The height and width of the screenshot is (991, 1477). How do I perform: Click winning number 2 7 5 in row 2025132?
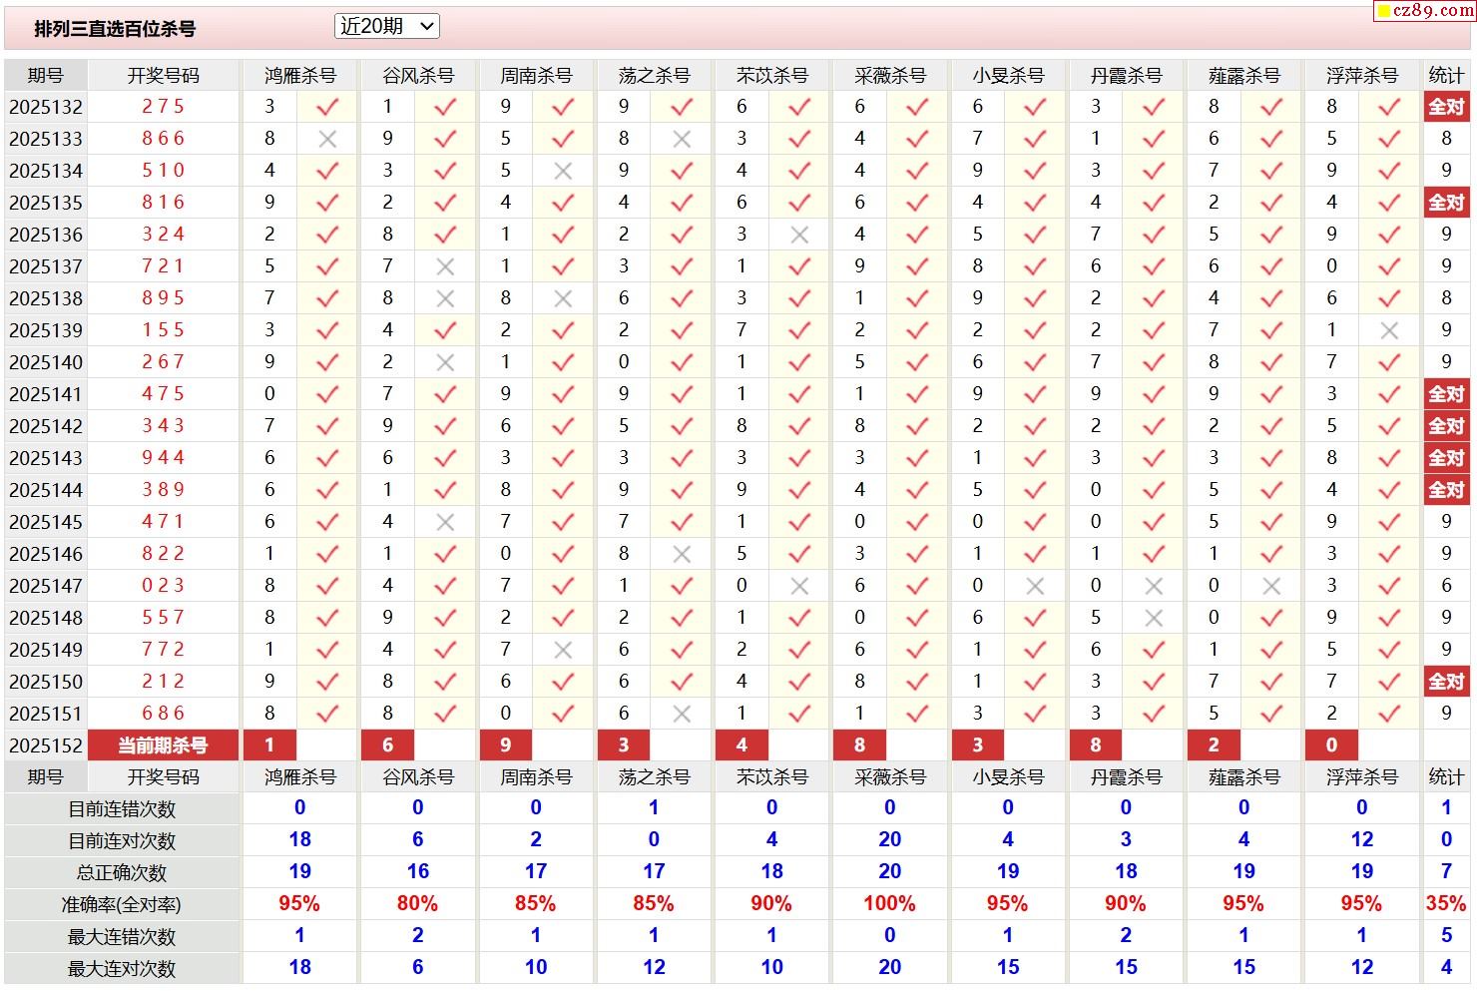[164, 107]
